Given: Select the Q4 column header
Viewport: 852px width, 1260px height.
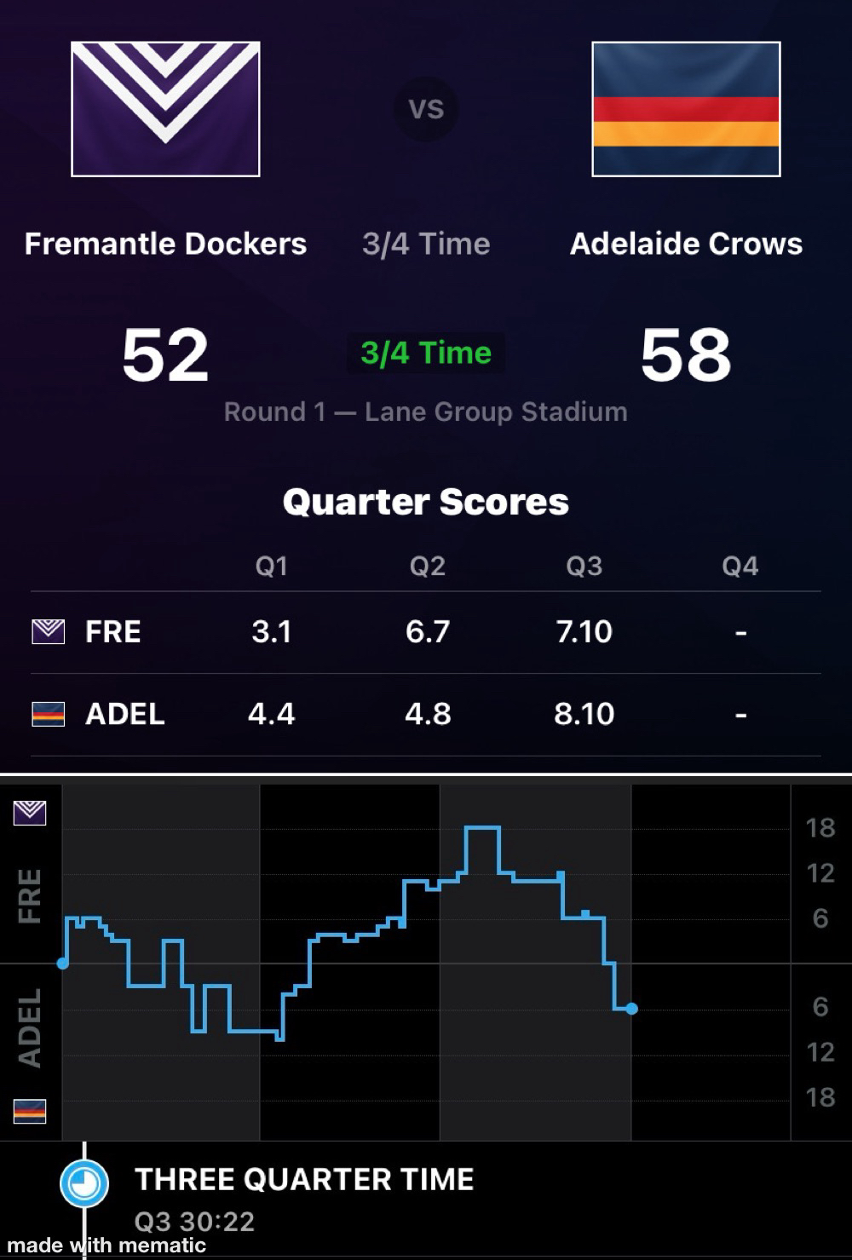Looking at the screenshot, I should tap(740, 567).
